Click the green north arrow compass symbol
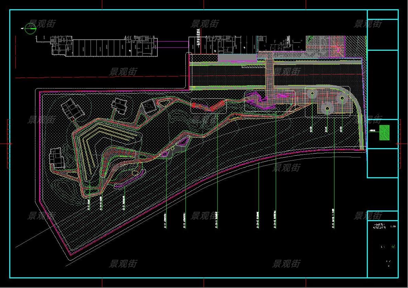 (x=31, y=29)
